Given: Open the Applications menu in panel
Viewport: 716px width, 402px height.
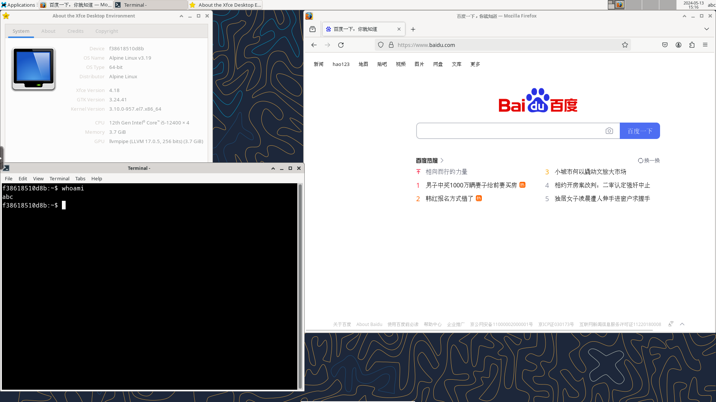Looking at the screenshot, I should point(19,5).
